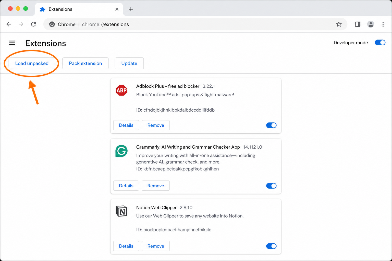
Task: Click version number 14.1121.0
Action: pyautogui.click(x=252, y=147)
